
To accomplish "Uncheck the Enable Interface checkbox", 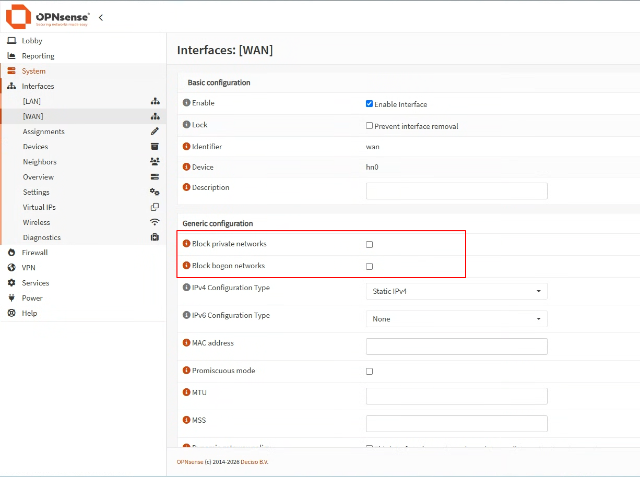I will 369,104.
